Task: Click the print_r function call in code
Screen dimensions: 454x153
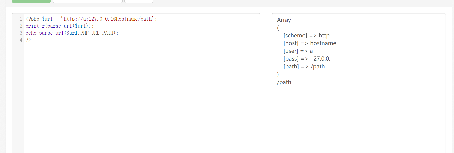Action: point(35,26)
